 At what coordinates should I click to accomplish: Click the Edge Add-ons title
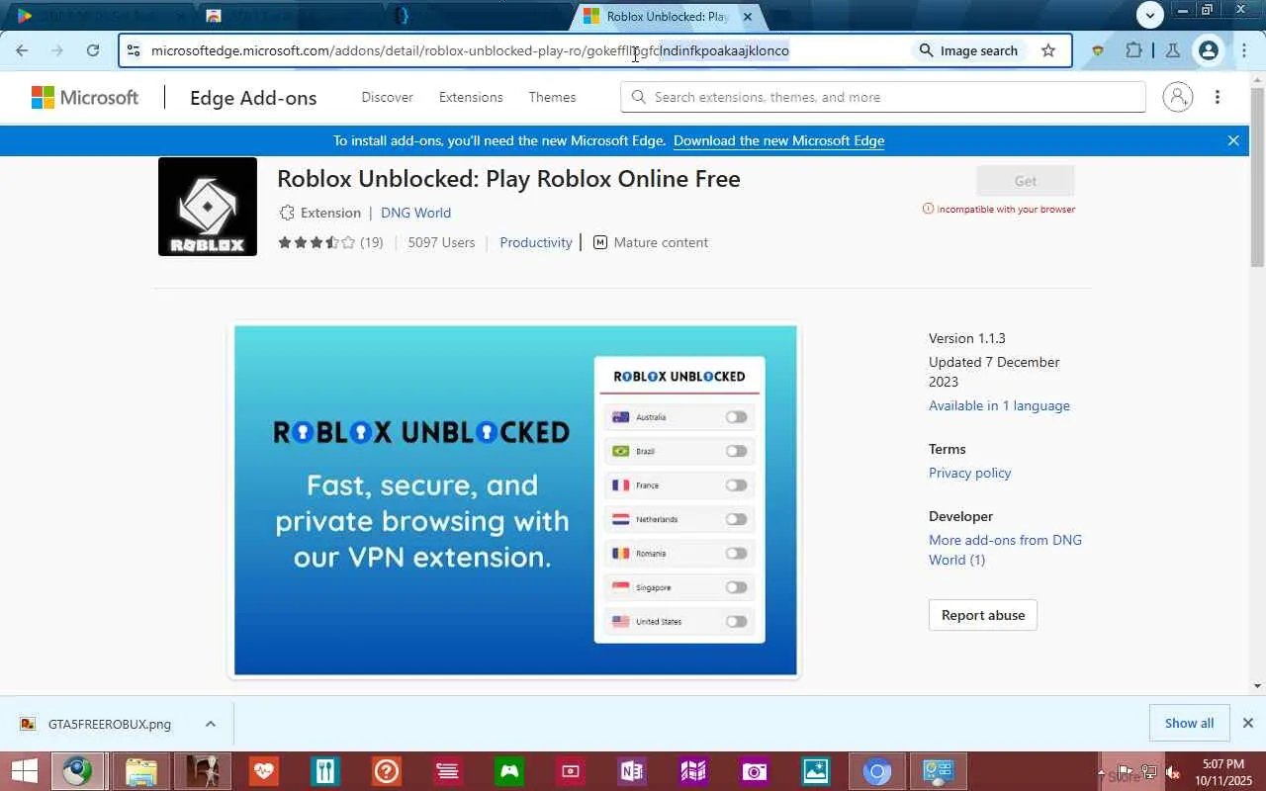[x=253, y=97]
